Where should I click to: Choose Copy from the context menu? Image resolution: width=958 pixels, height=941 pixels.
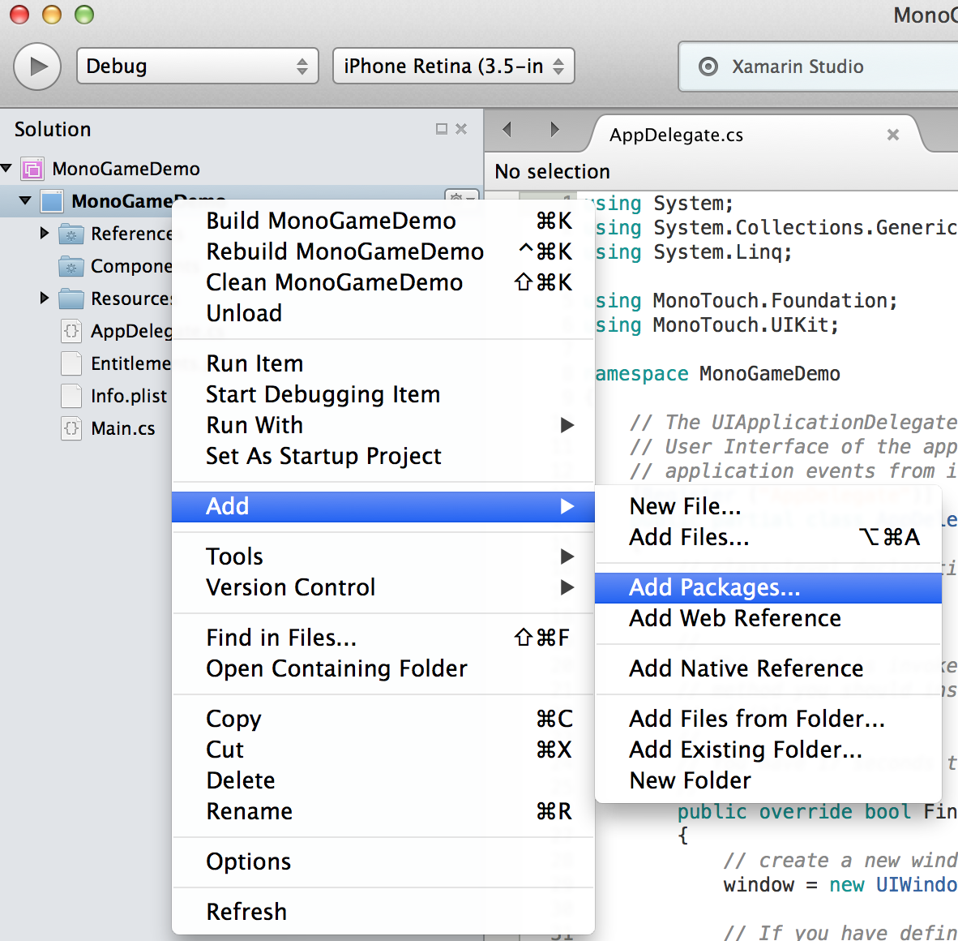coord(383,719)
